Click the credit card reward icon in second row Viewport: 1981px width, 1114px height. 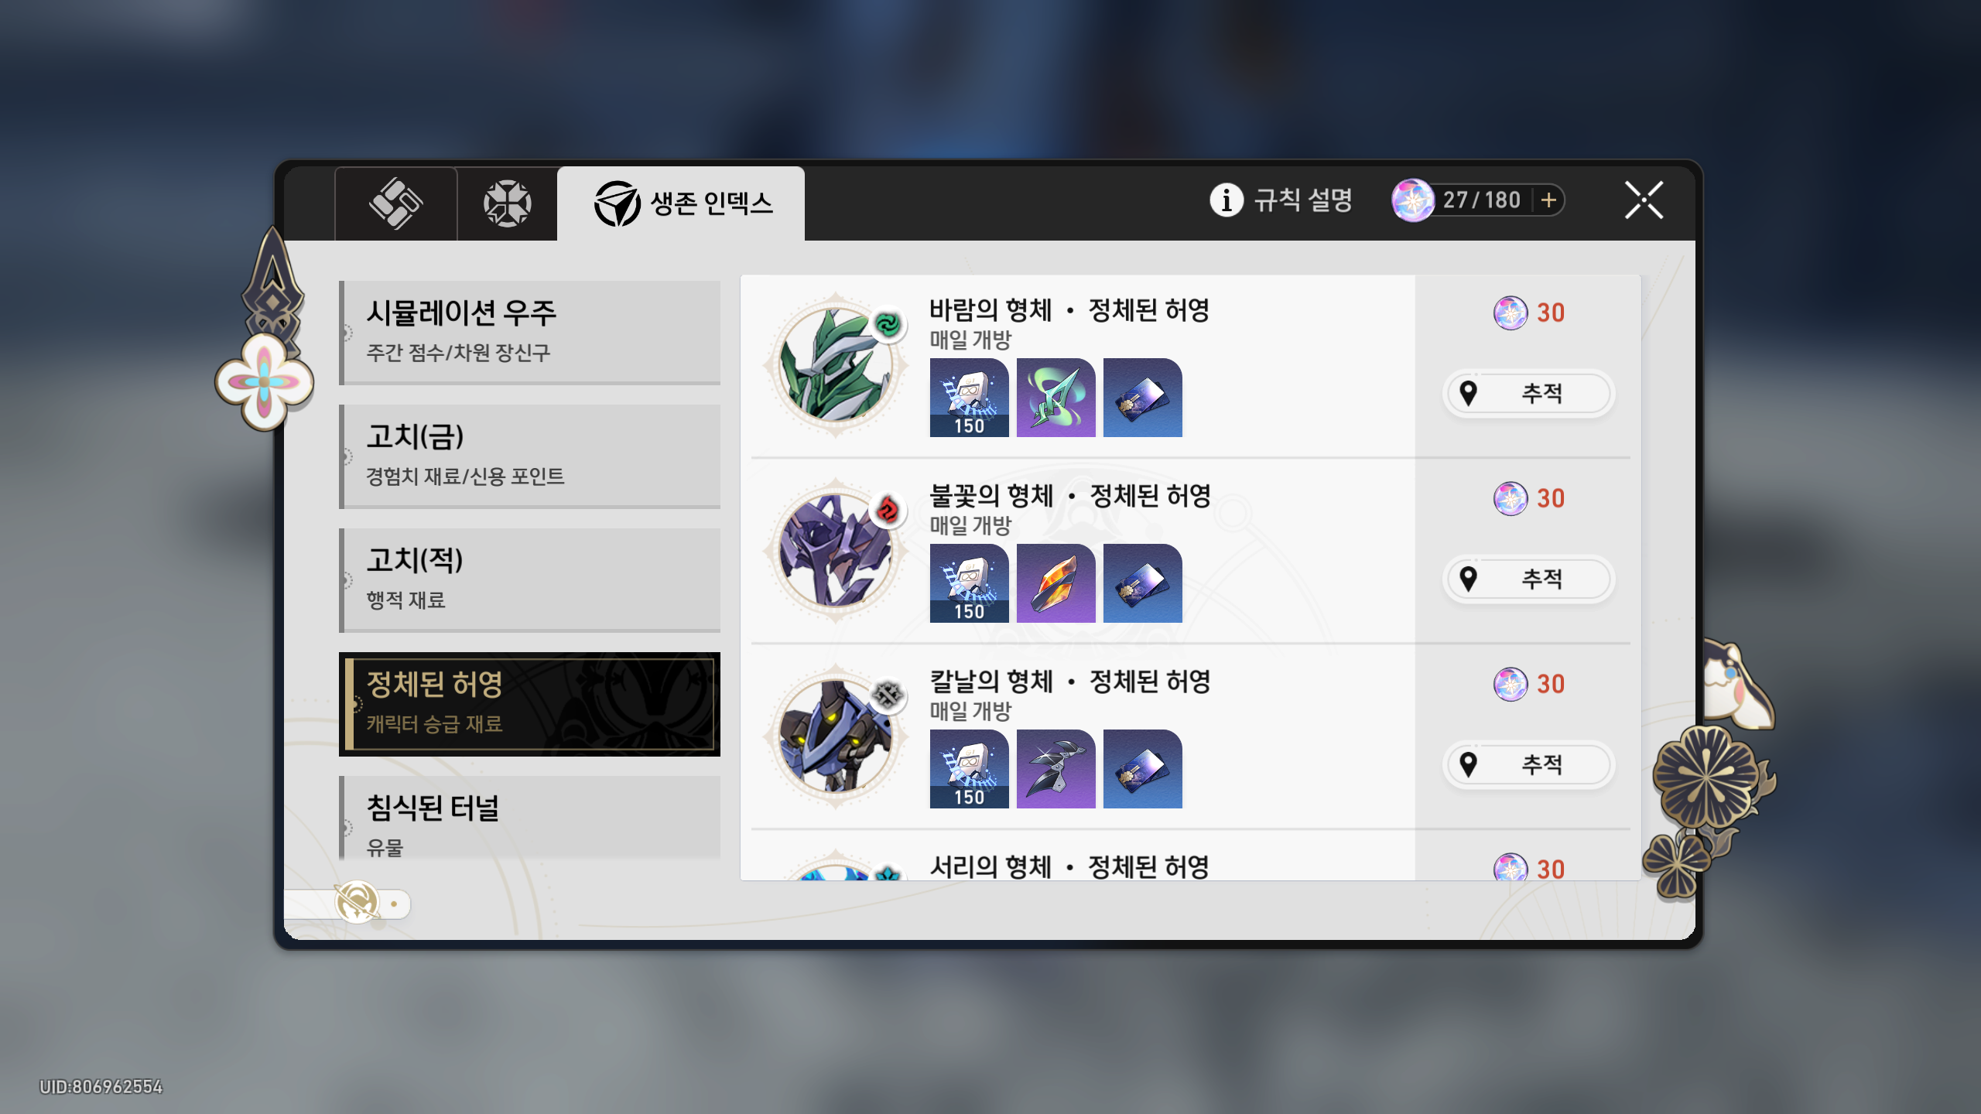1142,583
